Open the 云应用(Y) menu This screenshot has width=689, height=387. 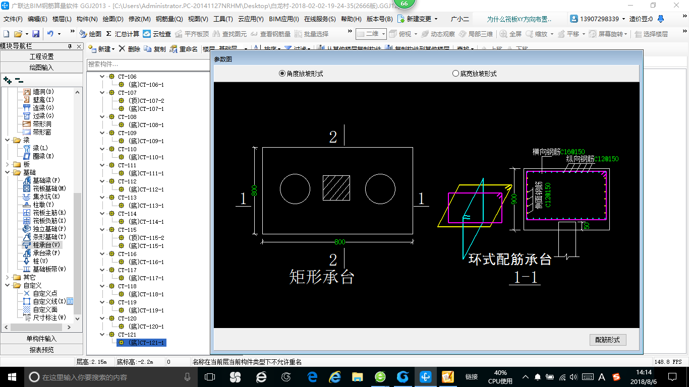tap(251, 19)
